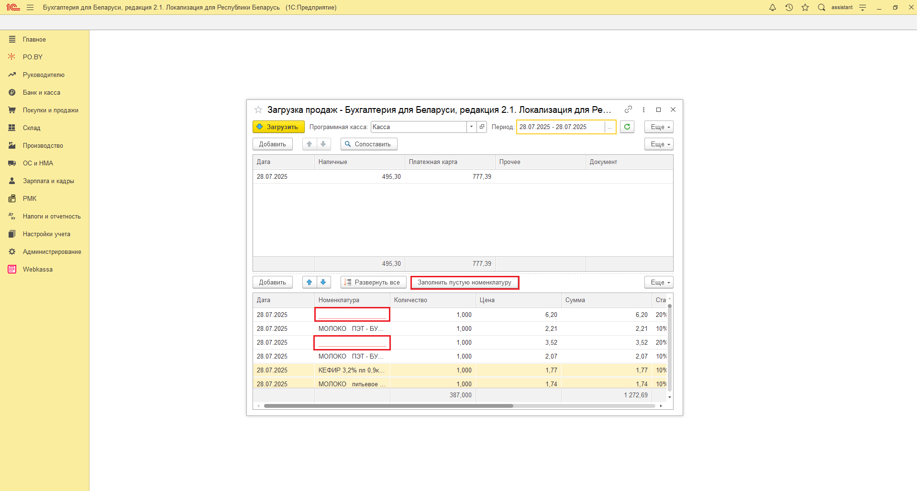Open the Еще dropdown of upper table
Viewport: 918px width, 491px height.
(659, 144)
